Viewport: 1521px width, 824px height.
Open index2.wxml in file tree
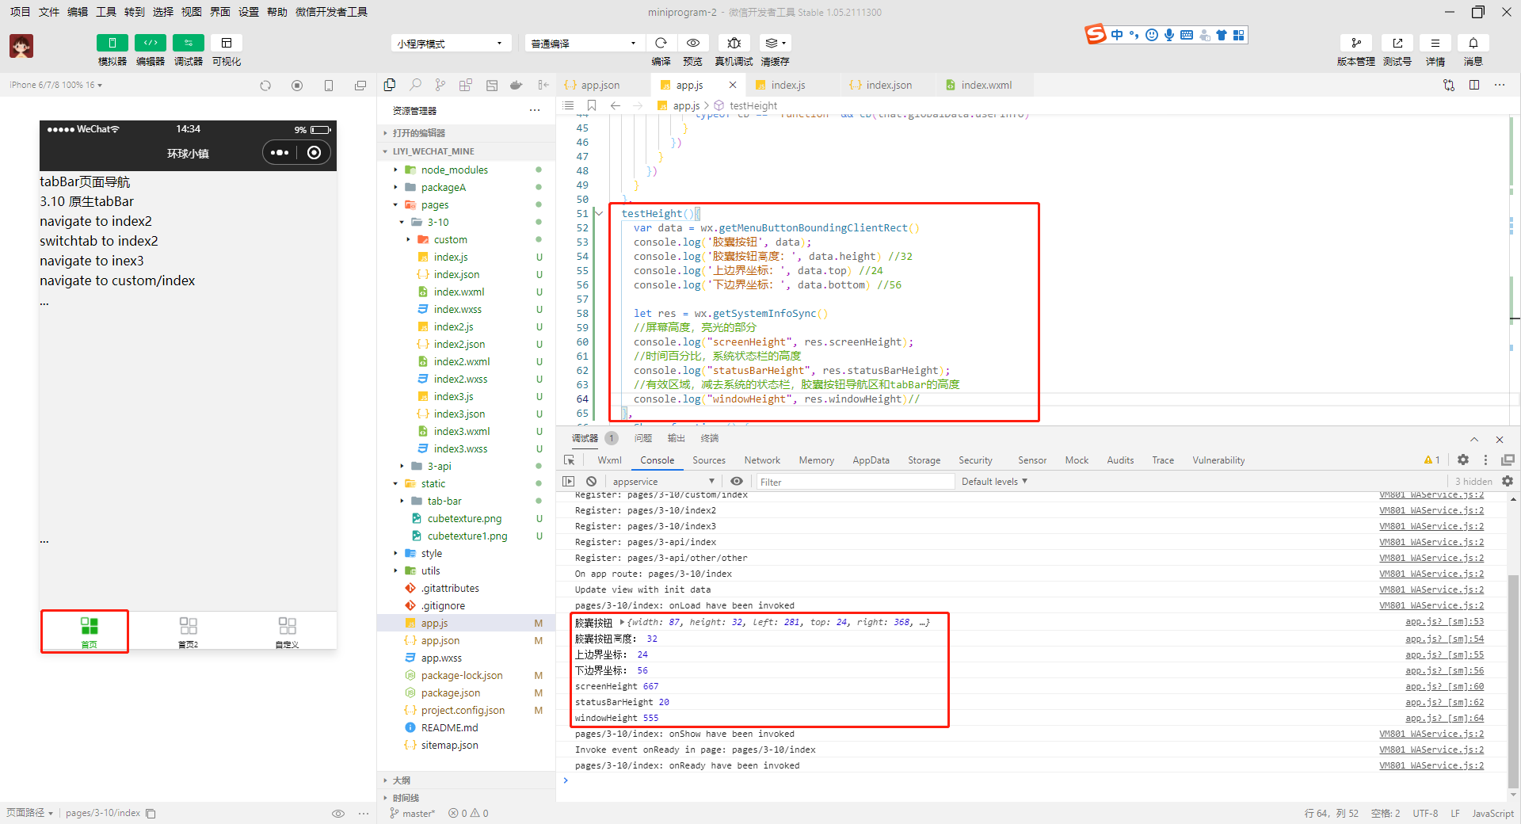click(462, 361)
